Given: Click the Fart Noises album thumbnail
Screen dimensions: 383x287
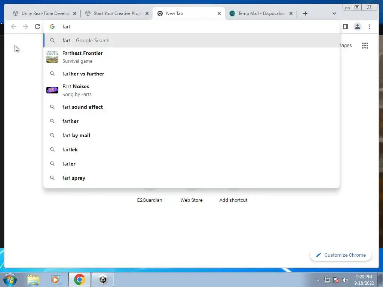Looking at the screenshot, I should point(52,90).
